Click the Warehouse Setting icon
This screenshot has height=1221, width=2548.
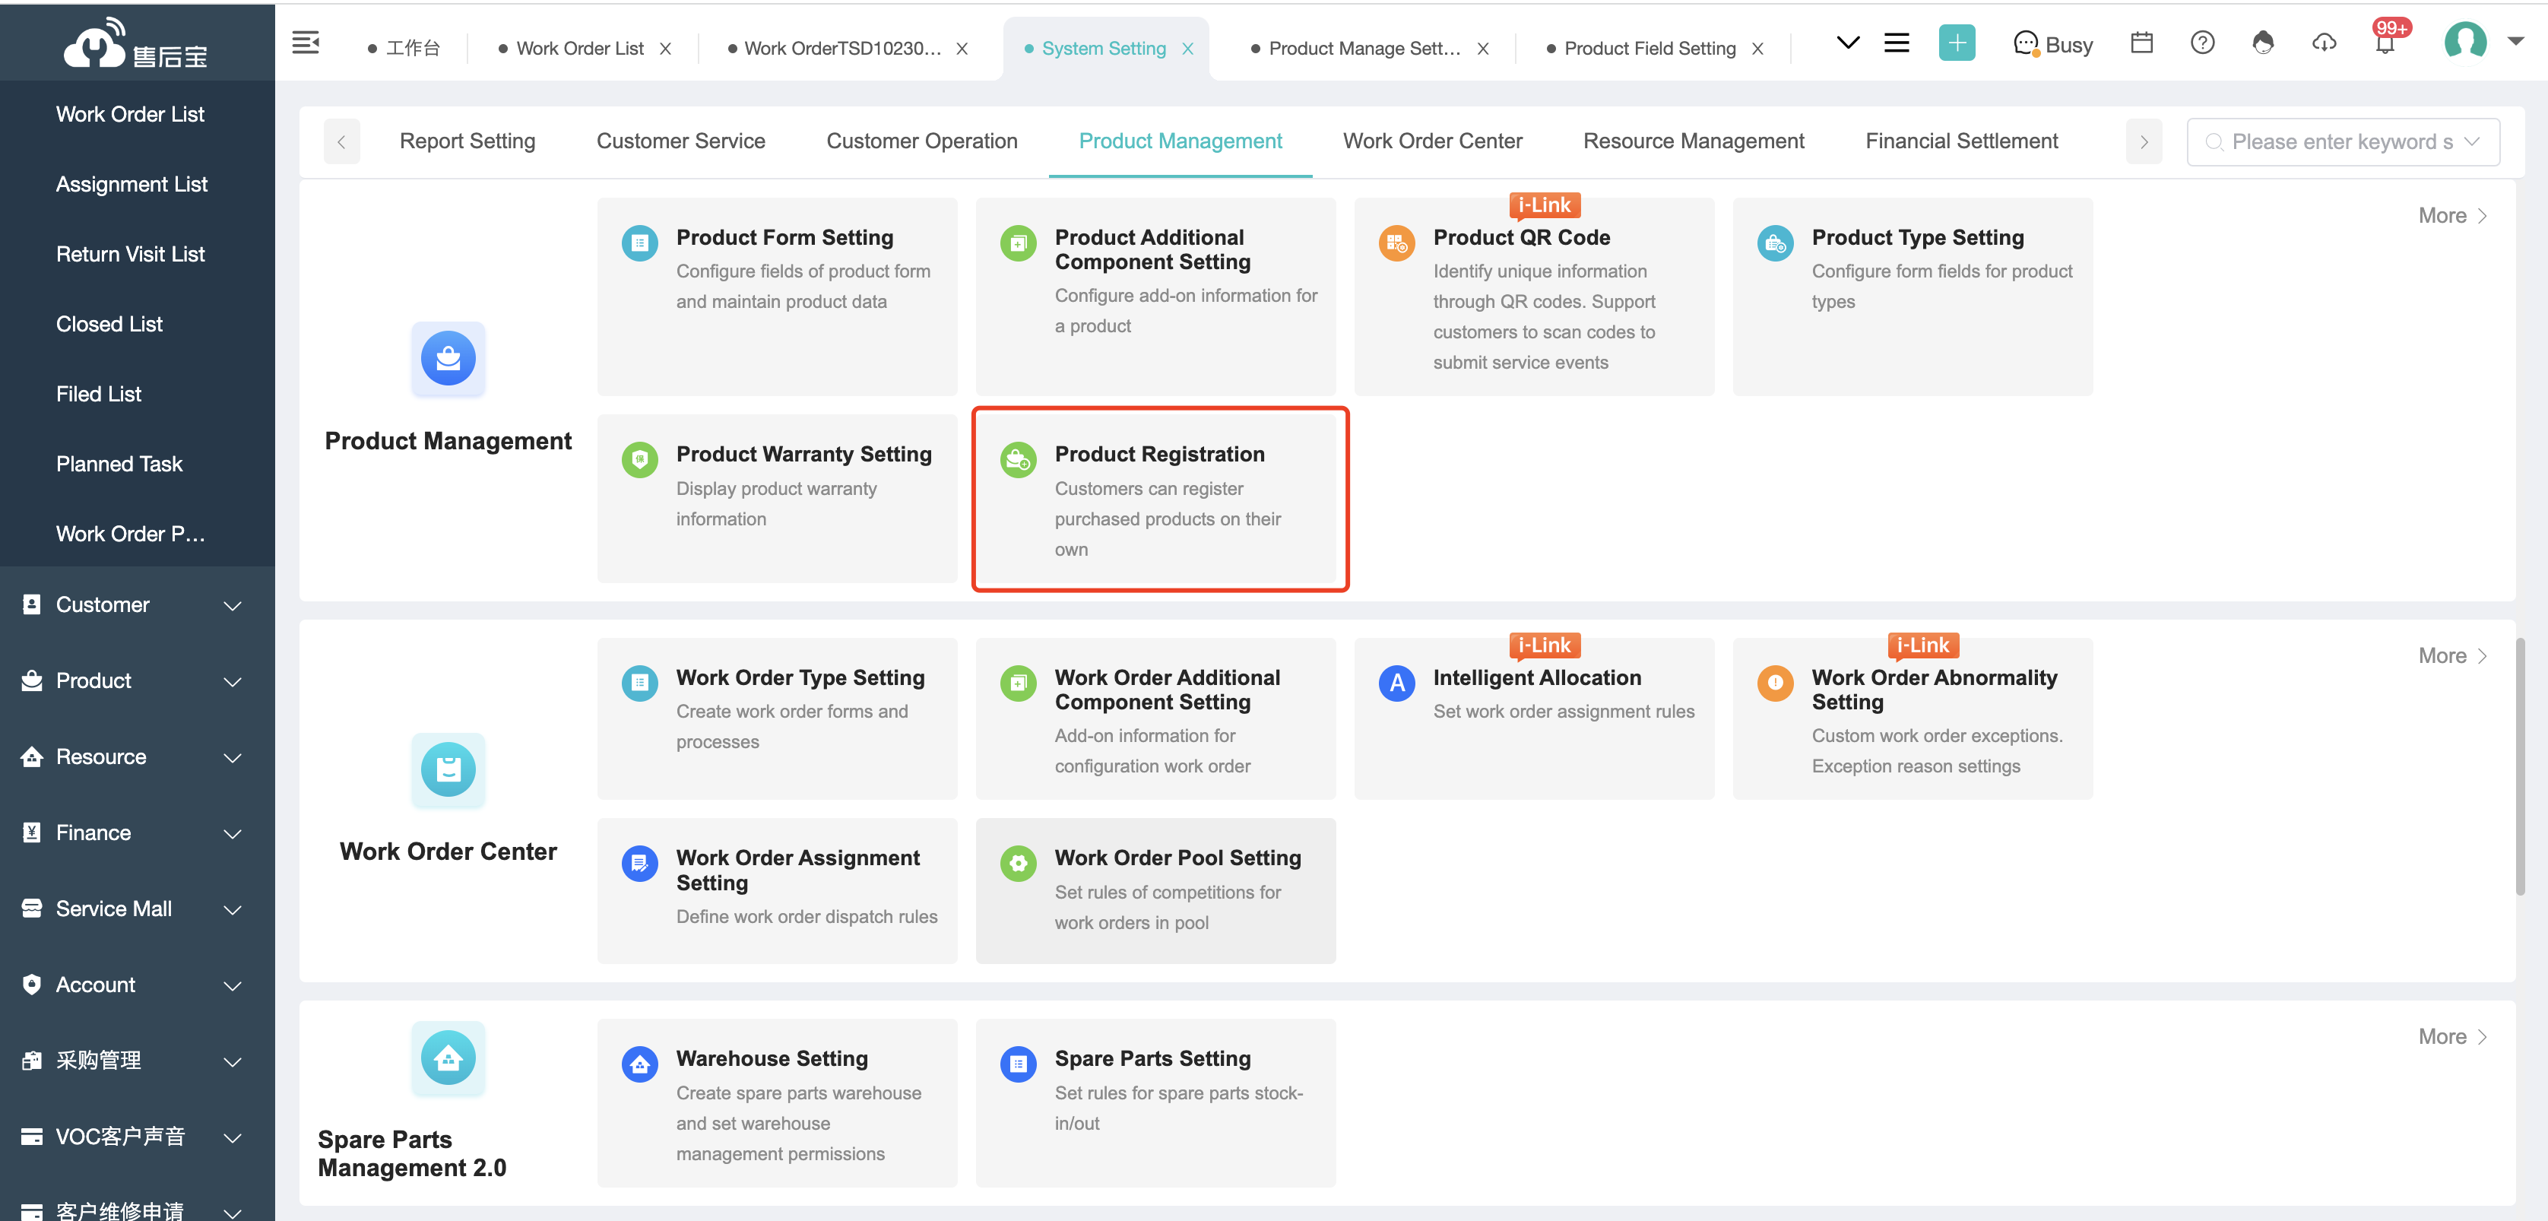[x=639, y=1064]
